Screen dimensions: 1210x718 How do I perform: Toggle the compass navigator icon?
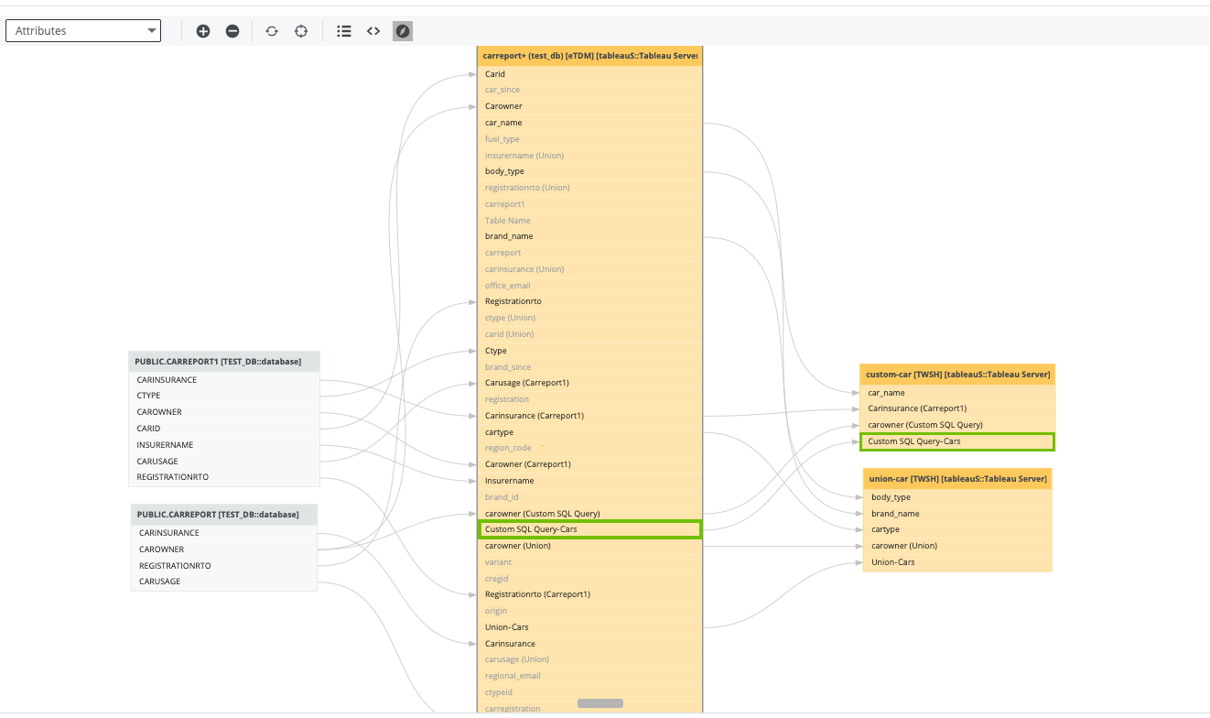403,31
